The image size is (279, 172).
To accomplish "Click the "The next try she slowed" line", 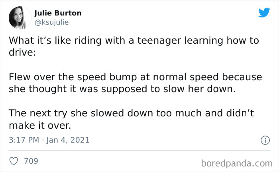I will [x=131, y=113].
